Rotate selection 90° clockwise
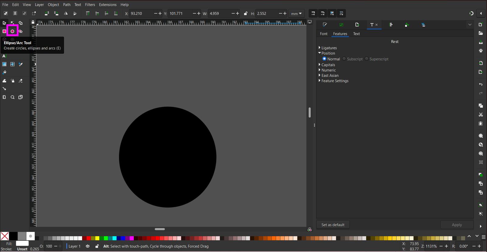This screenshot has height=252, width=487. [x=56, y=13]
